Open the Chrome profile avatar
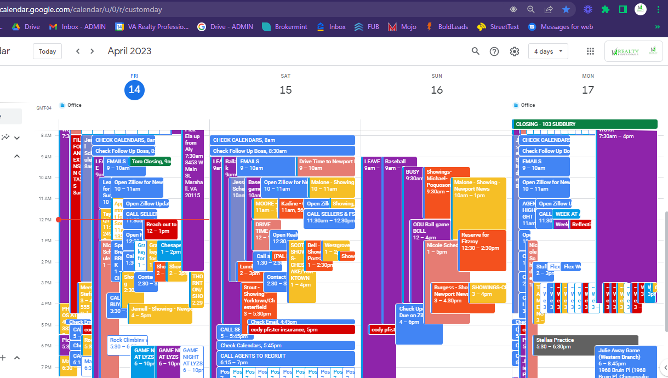Viewport: 668px width, 378px height. (641, 9)
